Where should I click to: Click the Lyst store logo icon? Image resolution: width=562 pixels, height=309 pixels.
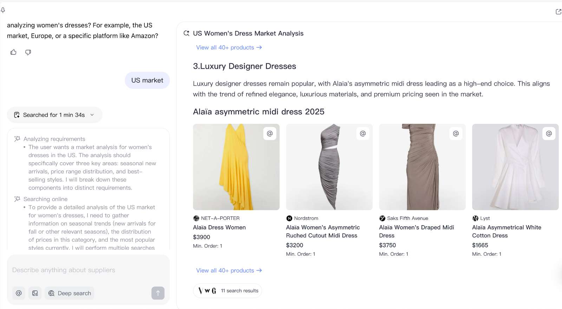coord(475,218)
